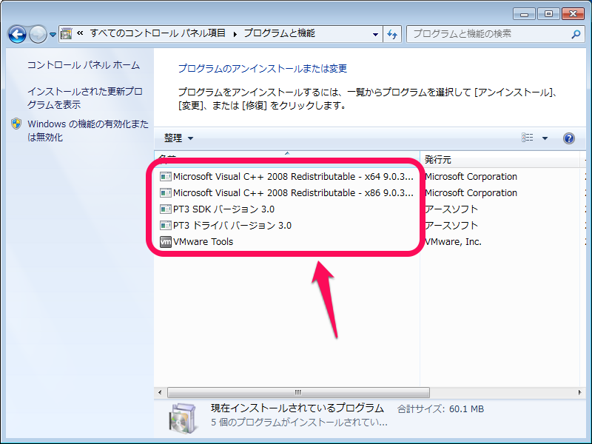Click the horizontal scrollbar left arrow
The height and width of the screenshot is (444, 592).
pyautogui.click(x=160, y=392)
